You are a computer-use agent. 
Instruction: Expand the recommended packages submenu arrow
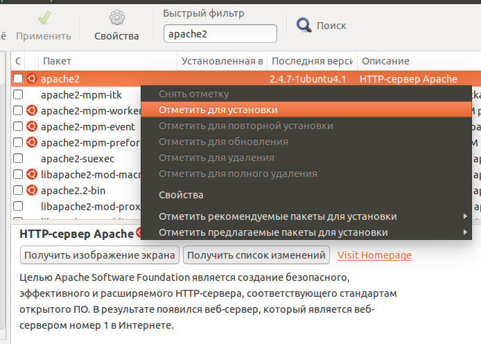tap(465, 216)
